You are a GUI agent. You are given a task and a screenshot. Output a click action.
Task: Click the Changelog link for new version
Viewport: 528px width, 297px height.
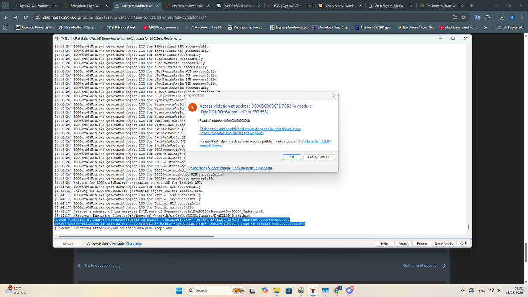134,244
